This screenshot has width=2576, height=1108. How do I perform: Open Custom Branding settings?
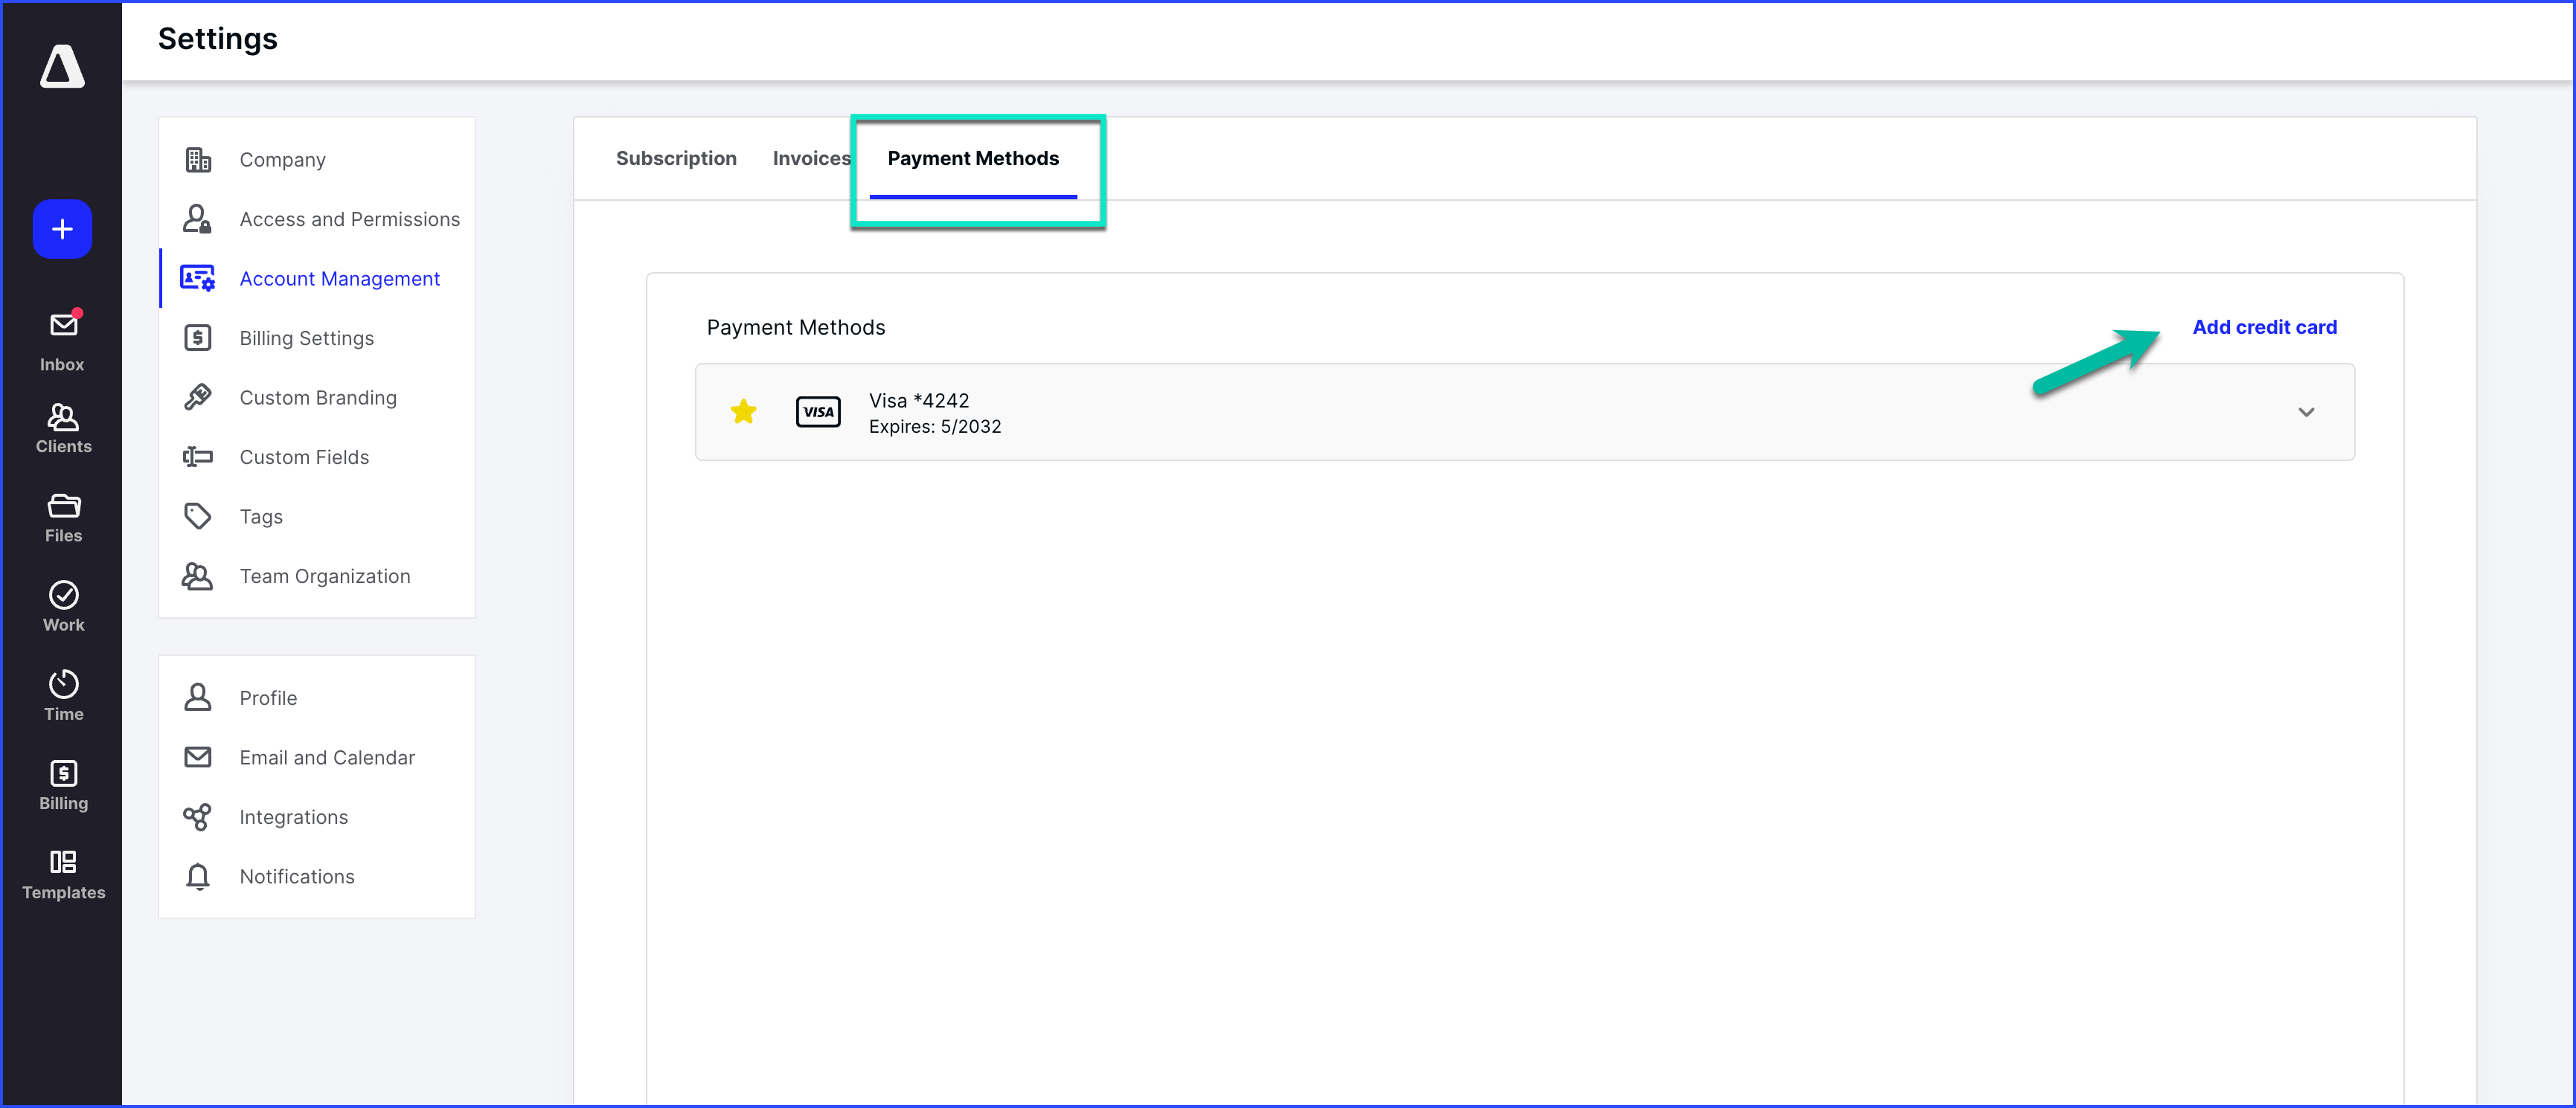click(317, 398)
